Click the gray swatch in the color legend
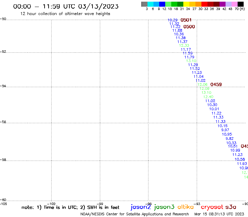Viewport: 248px width, 217px height. coord(144,4)
